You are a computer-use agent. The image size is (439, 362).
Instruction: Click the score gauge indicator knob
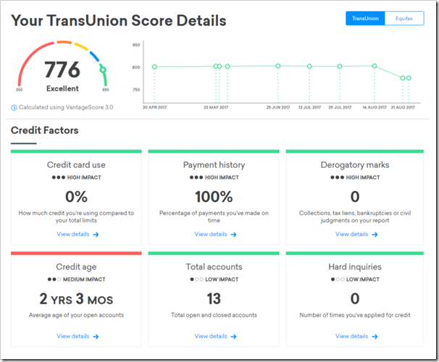pyautogui.click(x=103, y=70)
